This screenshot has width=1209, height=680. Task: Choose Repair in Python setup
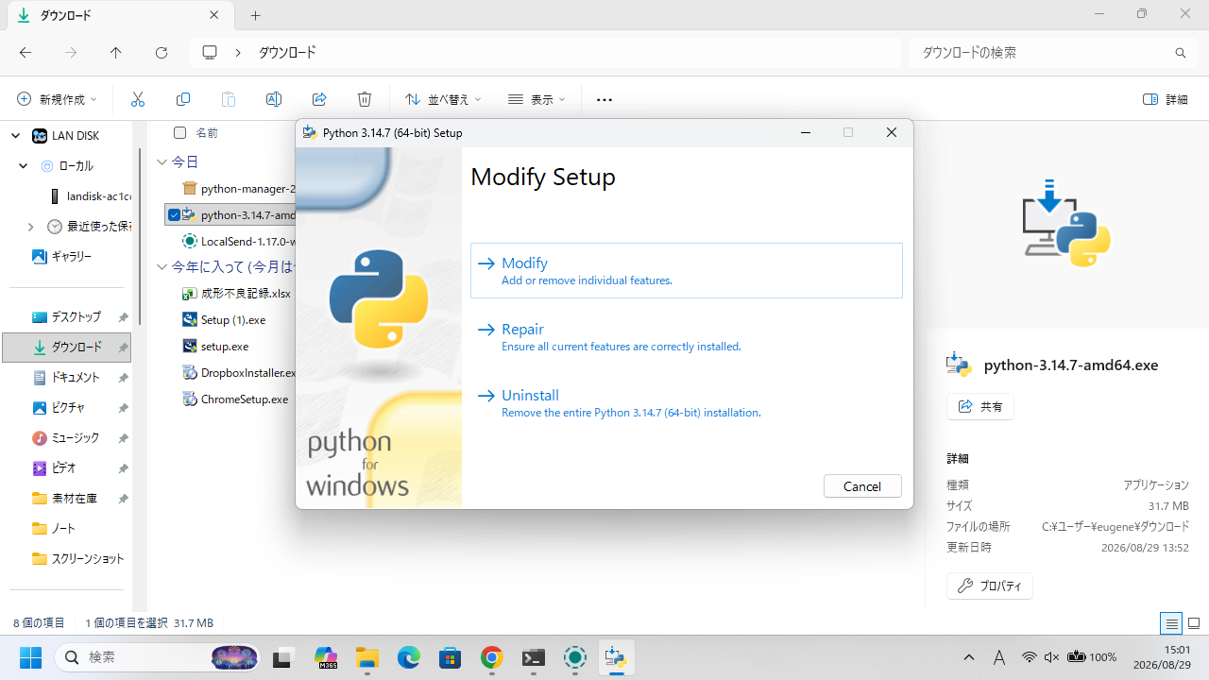(x=686, y=336)
